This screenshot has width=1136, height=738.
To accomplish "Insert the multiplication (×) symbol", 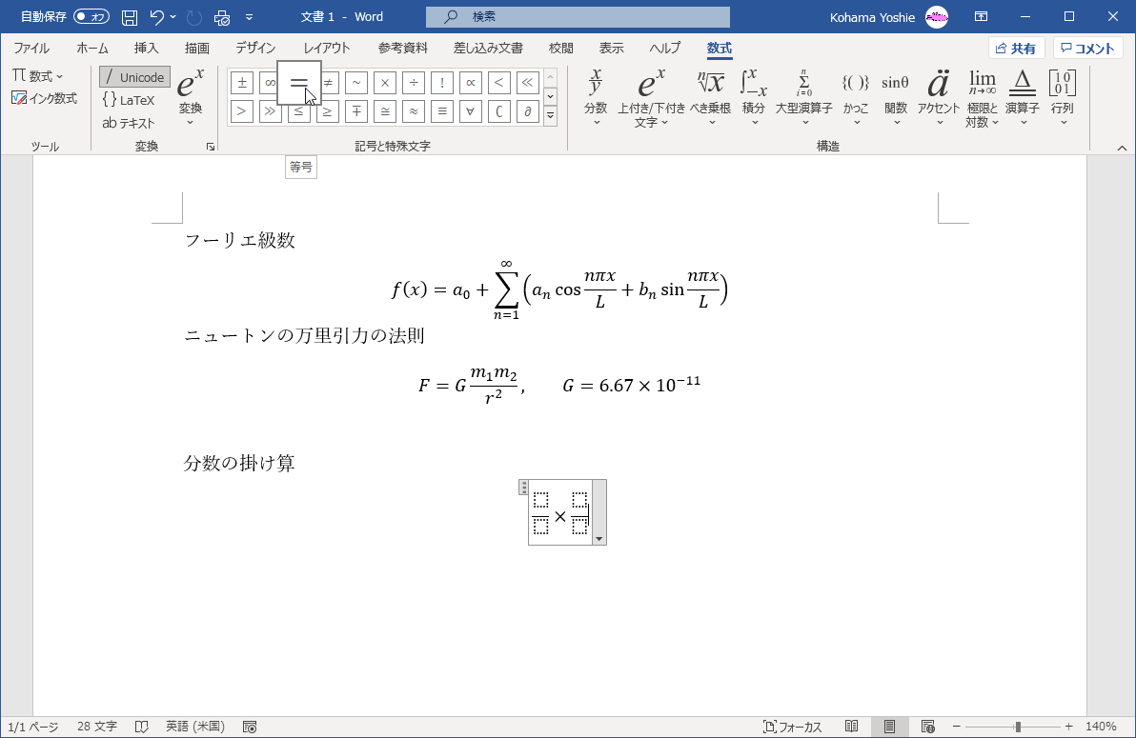I will (x=385, y=83).
